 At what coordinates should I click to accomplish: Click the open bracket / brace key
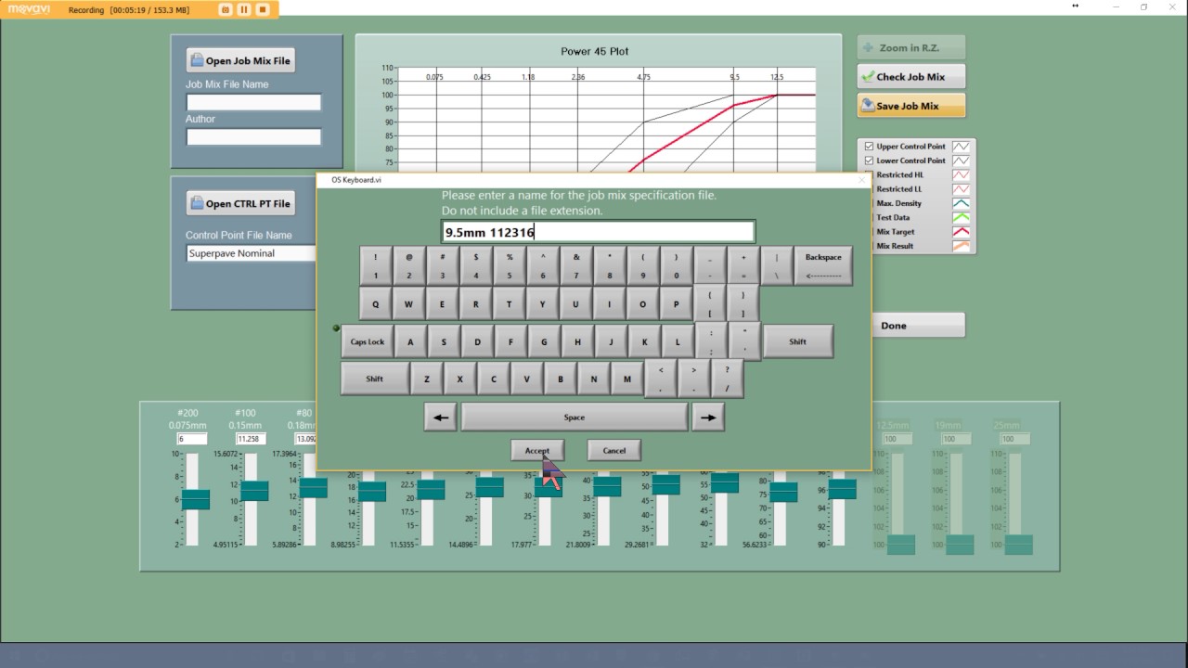pyautogui.click(x=710, y=303)
